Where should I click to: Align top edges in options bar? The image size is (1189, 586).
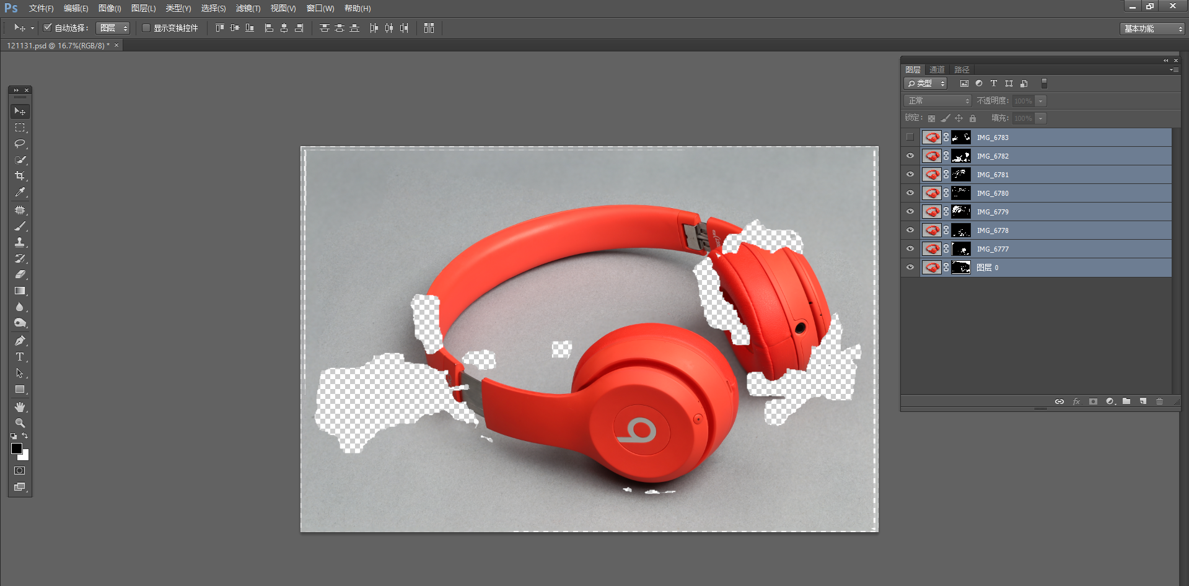point(219,28)
